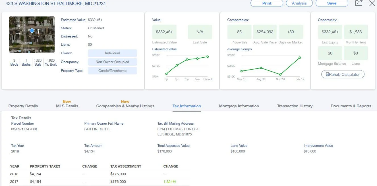Click the Current point on Estimated Value chart
377x186 pixels.
coord(208,57)
